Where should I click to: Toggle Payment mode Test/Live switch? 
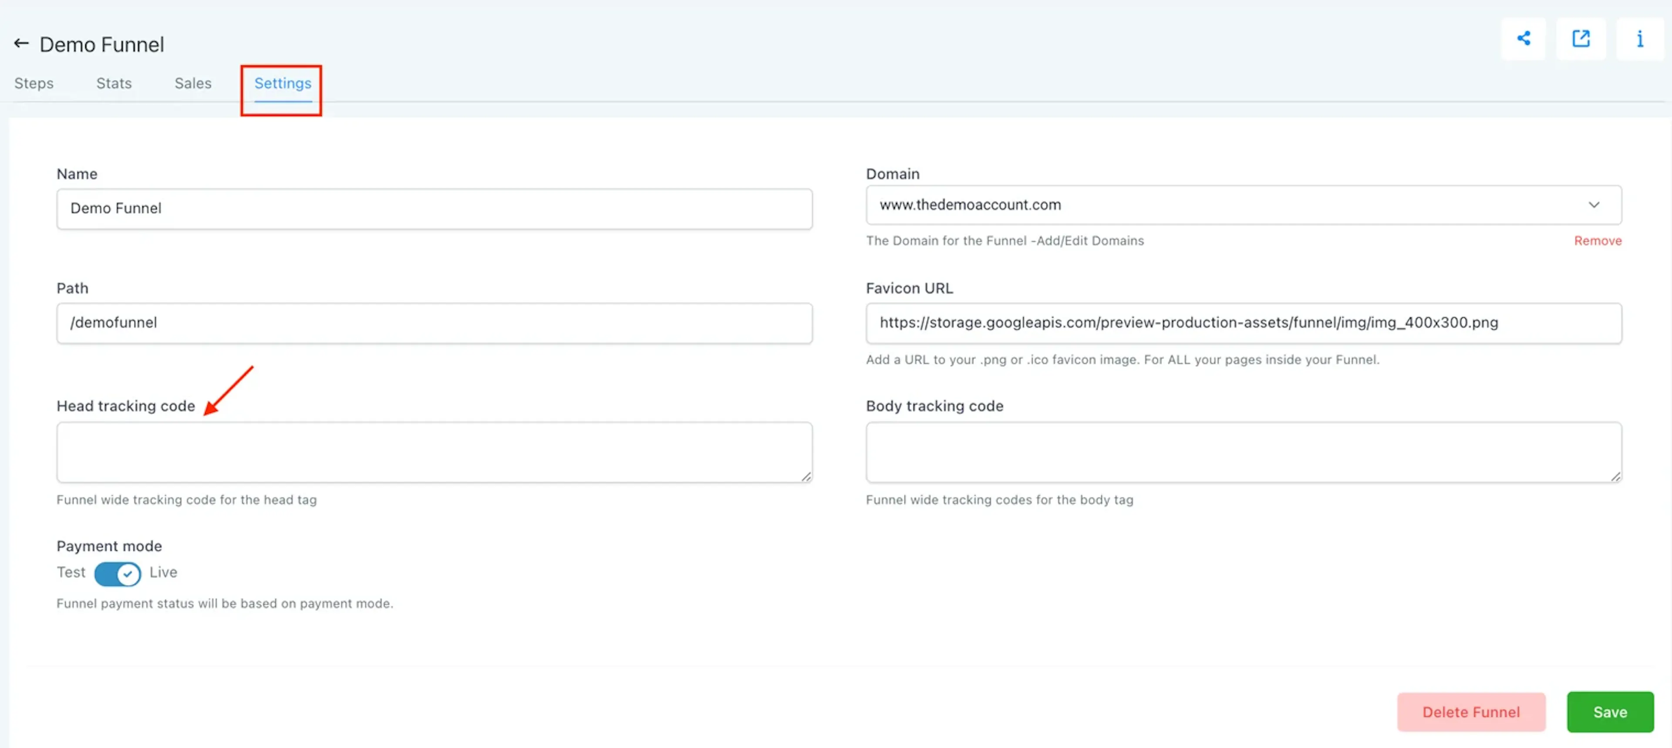coord(118,573)
